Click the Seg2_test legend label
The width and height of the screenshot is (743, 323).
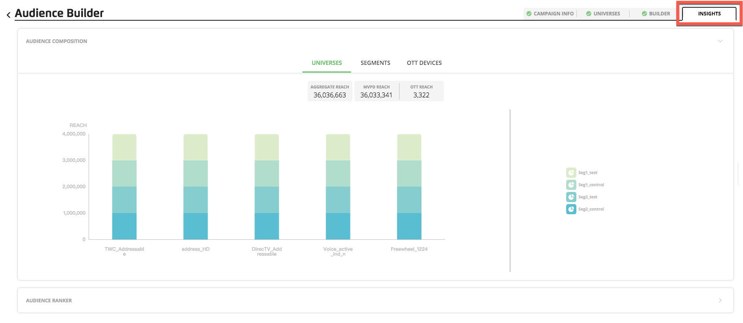coord(588,197)
